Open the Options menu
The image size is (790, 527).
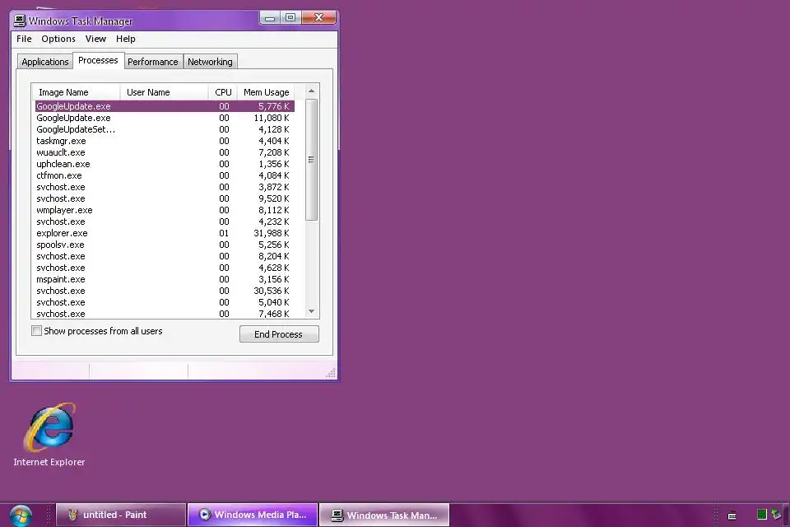[58, 39]
